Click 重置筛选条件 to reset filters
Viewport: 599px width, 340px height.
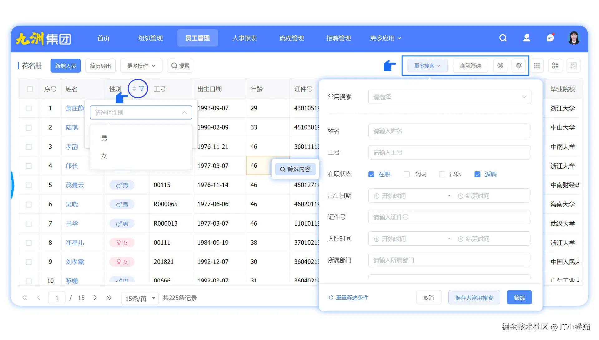[352, 297]
